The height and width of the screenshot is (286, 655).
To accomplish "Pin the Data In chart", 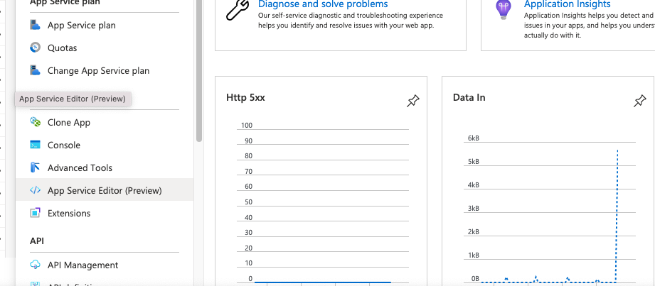I will pyautogui.click(x=639, y=101).
